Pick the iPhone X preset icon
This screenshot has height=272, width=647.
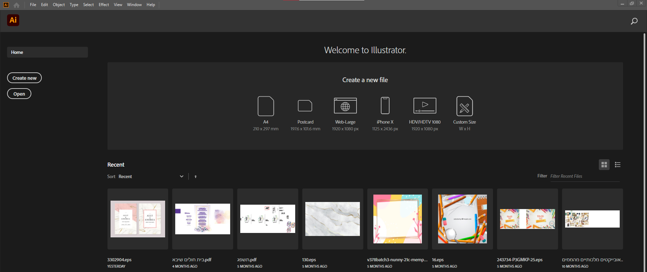[x=385, y=106]
